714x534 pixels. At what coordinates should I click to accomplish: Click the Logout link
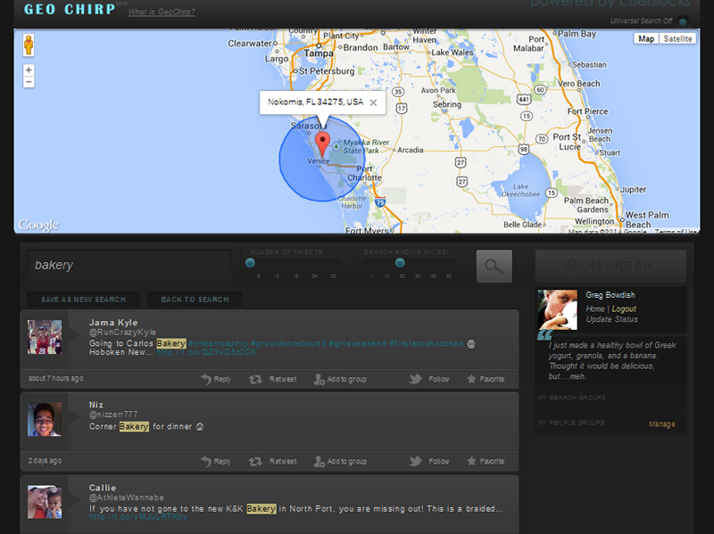624,308
